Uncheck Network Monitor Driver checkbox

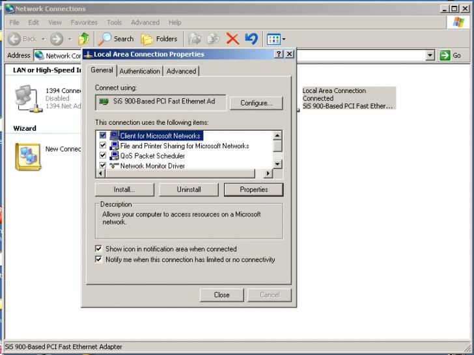click(103, 165)
